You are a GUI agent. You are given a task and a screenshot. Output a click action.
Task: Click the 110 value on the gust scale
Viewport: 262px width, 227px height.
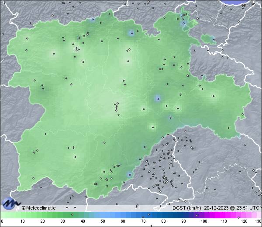pos(224,221)
